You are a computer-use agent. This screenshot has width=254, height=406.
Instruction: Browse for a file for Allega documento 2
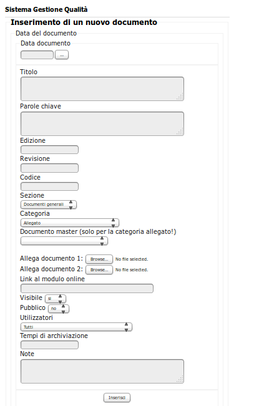(99, 270)
